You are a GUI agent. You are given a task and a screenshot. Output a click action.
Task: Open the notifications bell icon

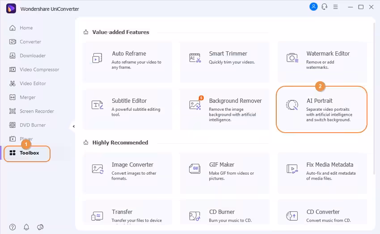point(26,227)
